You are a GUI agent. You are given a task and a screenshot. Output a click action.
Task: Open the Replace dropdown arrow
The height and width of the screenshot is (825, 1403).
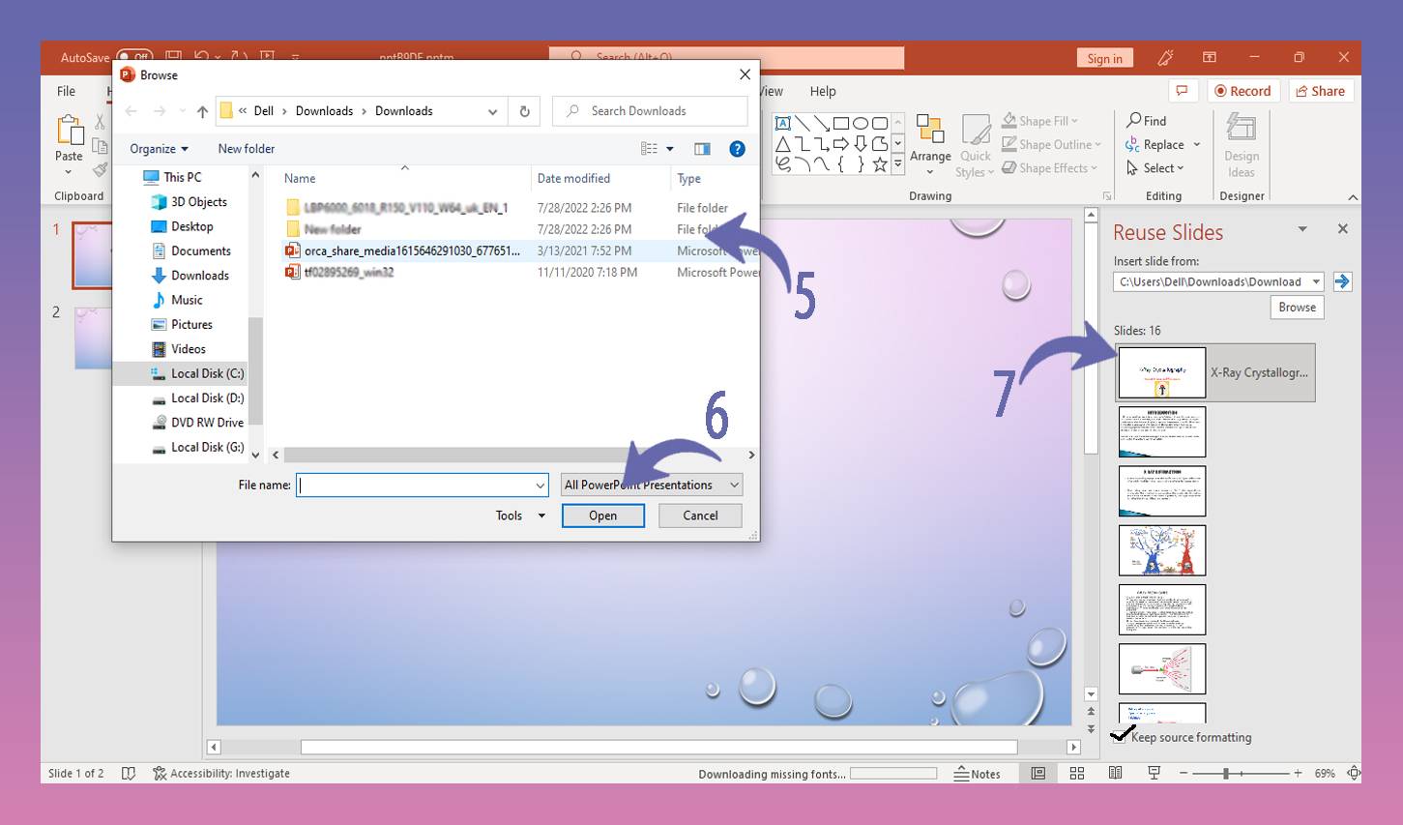1197,144
